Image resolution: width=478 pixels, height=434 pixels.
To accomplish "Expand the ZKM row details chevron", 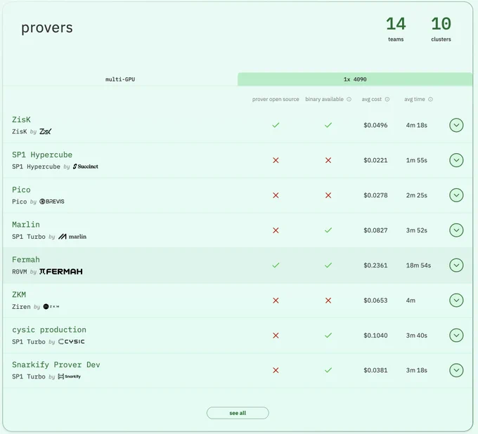I will click(x=456, y=301).
